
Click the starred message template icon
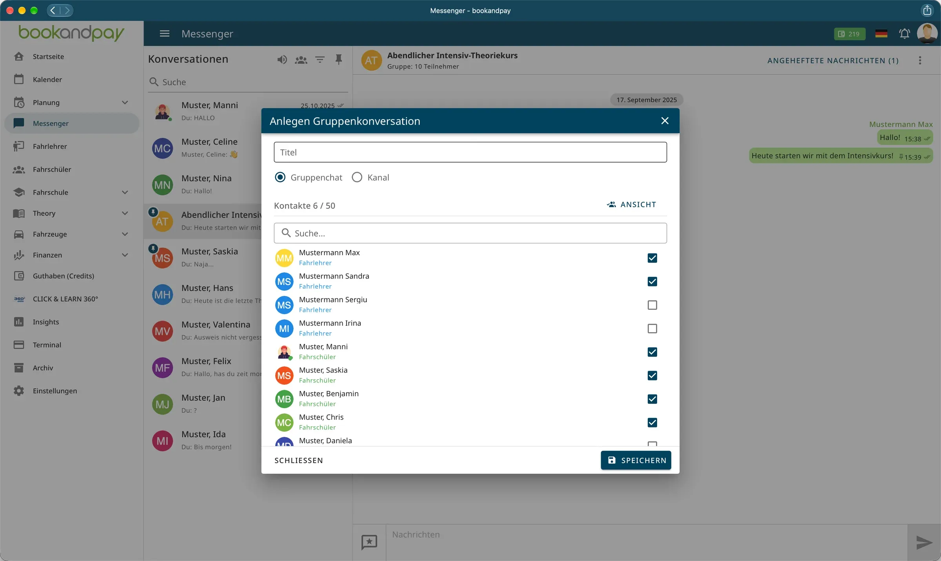coord(369,542)
